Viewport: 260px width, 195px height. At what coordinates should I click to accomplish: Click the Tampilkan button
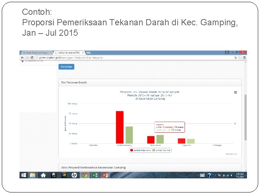66,67
